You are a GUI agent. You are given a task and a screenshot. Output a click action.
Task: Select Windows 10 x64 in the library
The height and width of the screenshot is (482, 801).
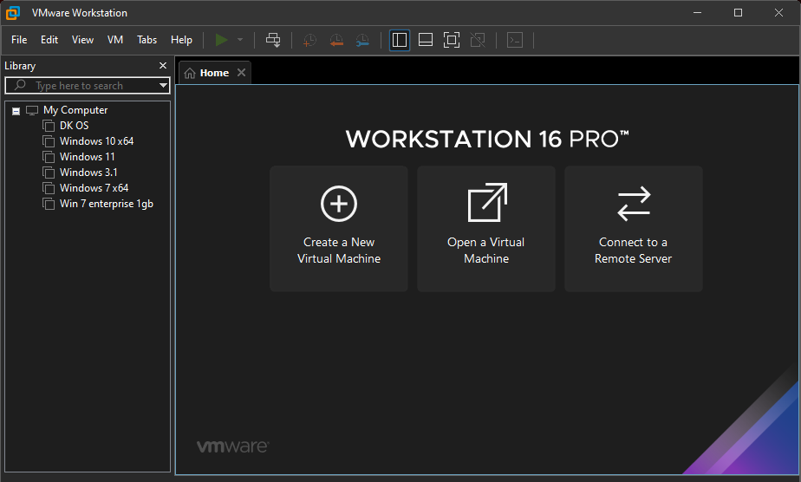pos(96,141)
